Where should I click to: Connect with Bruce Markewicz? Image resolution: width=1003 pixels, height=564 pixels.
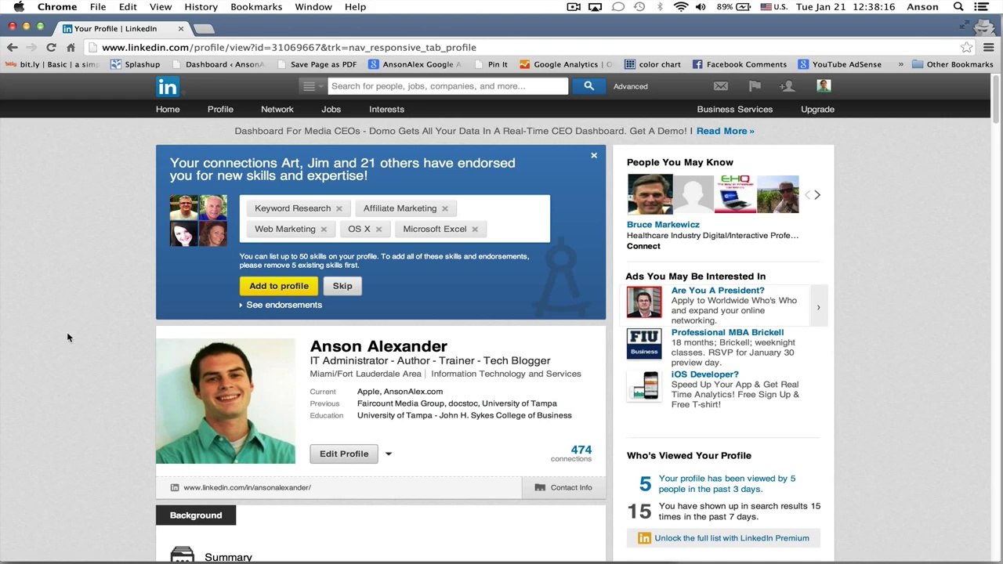tap(643, 246)
